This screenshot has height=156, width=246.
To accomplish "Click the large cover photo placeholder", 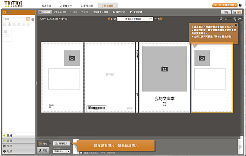I will 164,69.
